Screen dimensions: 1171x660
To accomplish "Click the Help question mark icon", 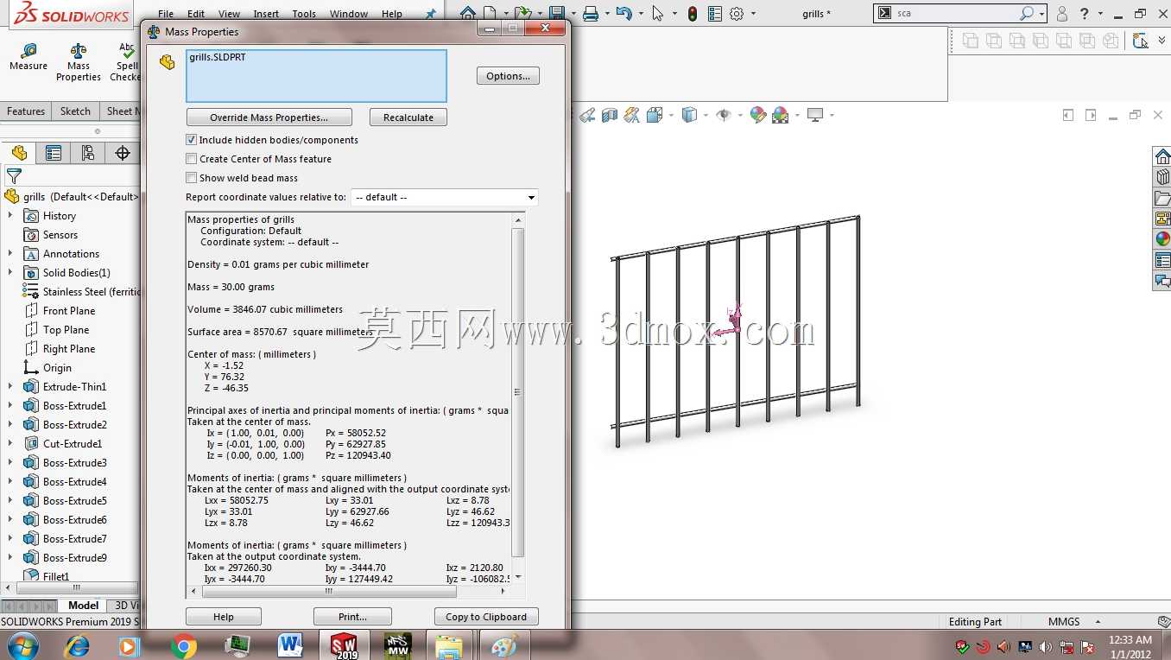I will click(1085, 14).
